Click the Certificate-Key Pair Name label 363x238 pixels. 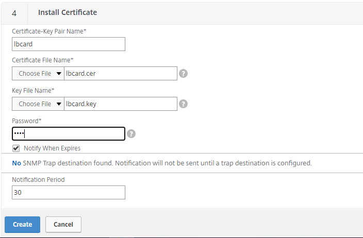tap(49, 31)
